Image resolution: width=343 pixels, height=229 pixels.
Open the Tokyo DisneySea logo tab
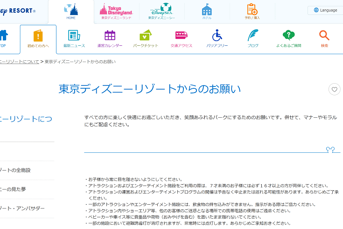(161, 12)
